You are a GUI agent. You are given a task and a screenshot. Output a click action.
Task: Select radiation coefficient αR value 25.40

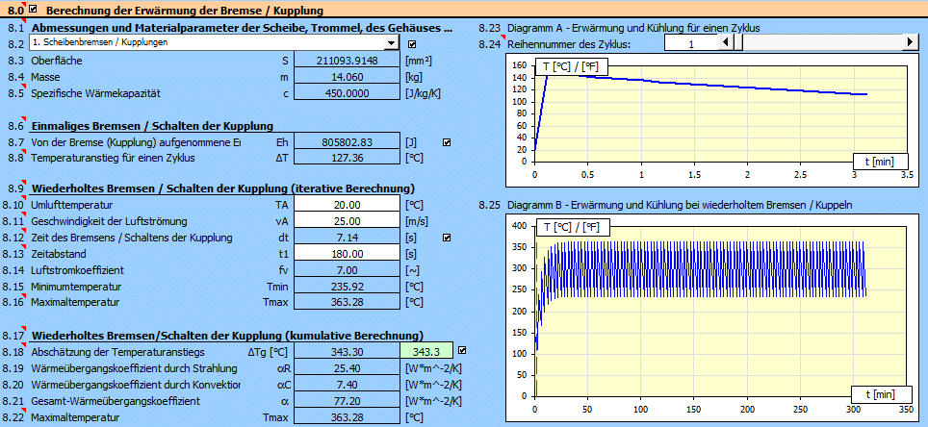(348, 368)
